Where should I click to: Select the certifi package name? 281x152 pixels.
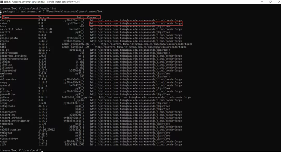5,32
